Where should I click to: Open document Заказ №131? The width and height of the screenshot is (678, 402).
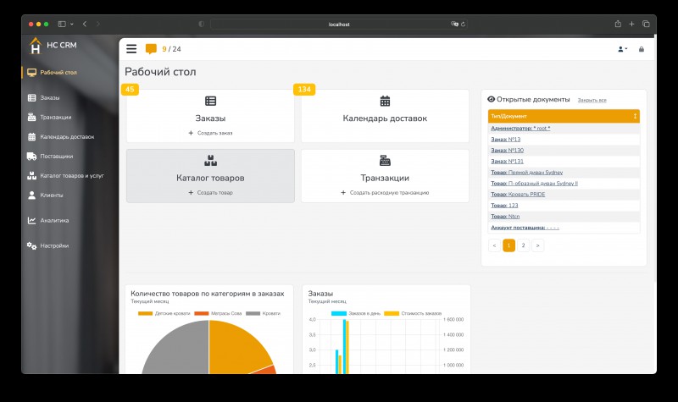pos(507,162)
